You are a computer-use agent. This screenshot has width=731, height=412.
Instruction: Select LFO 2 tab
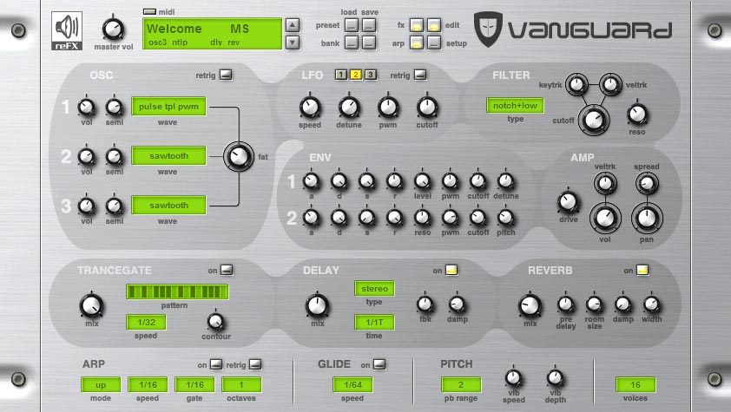[356, 75]
